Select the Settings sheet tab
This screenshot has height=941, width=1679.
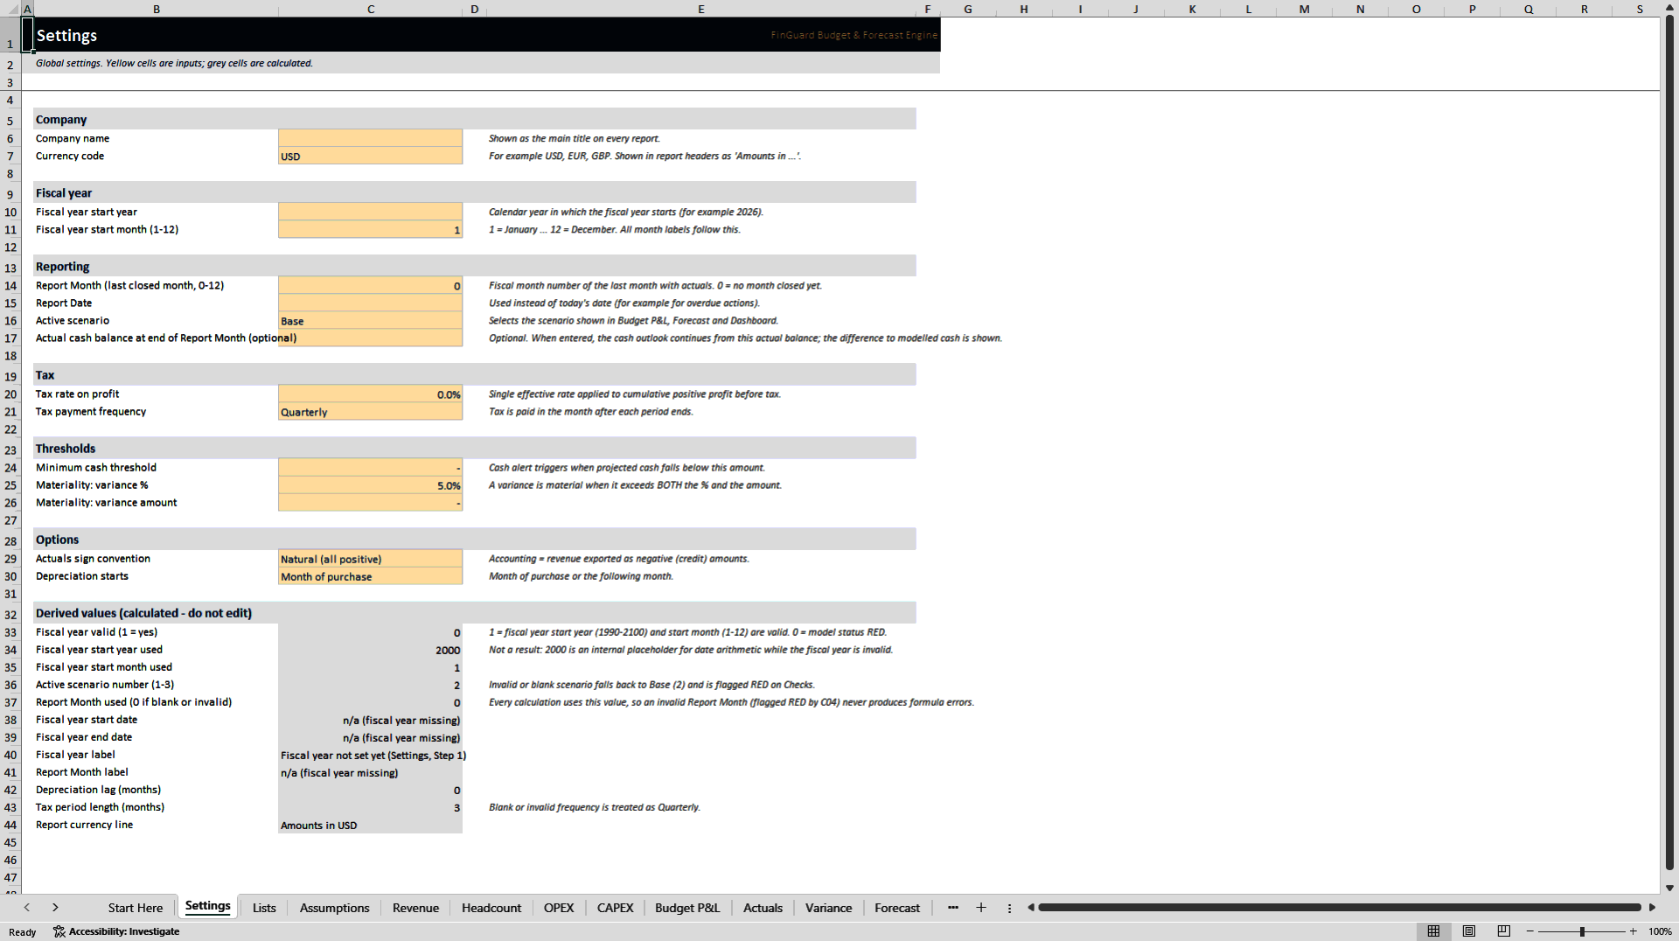click(208, 907)
